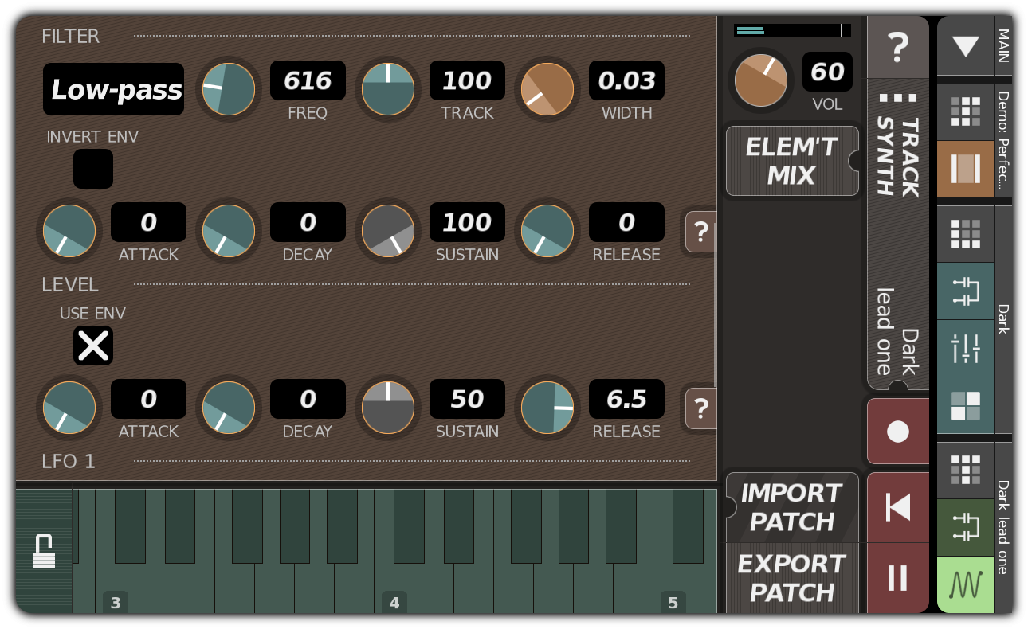Click the help question mark above TRACK SYNTH
Viewport: 1028px width, 629px height.
(x=898, y=48)
